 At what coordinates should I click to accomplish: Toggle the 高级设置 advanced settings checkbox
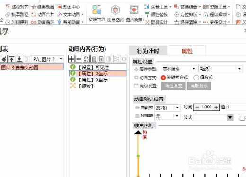click(x=136, y=86)
